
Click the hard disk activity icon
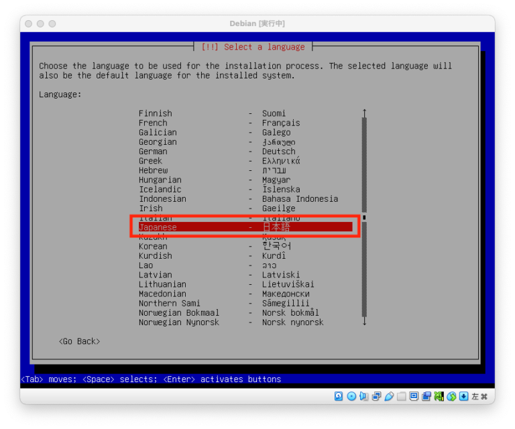click(x=339, y=396)
